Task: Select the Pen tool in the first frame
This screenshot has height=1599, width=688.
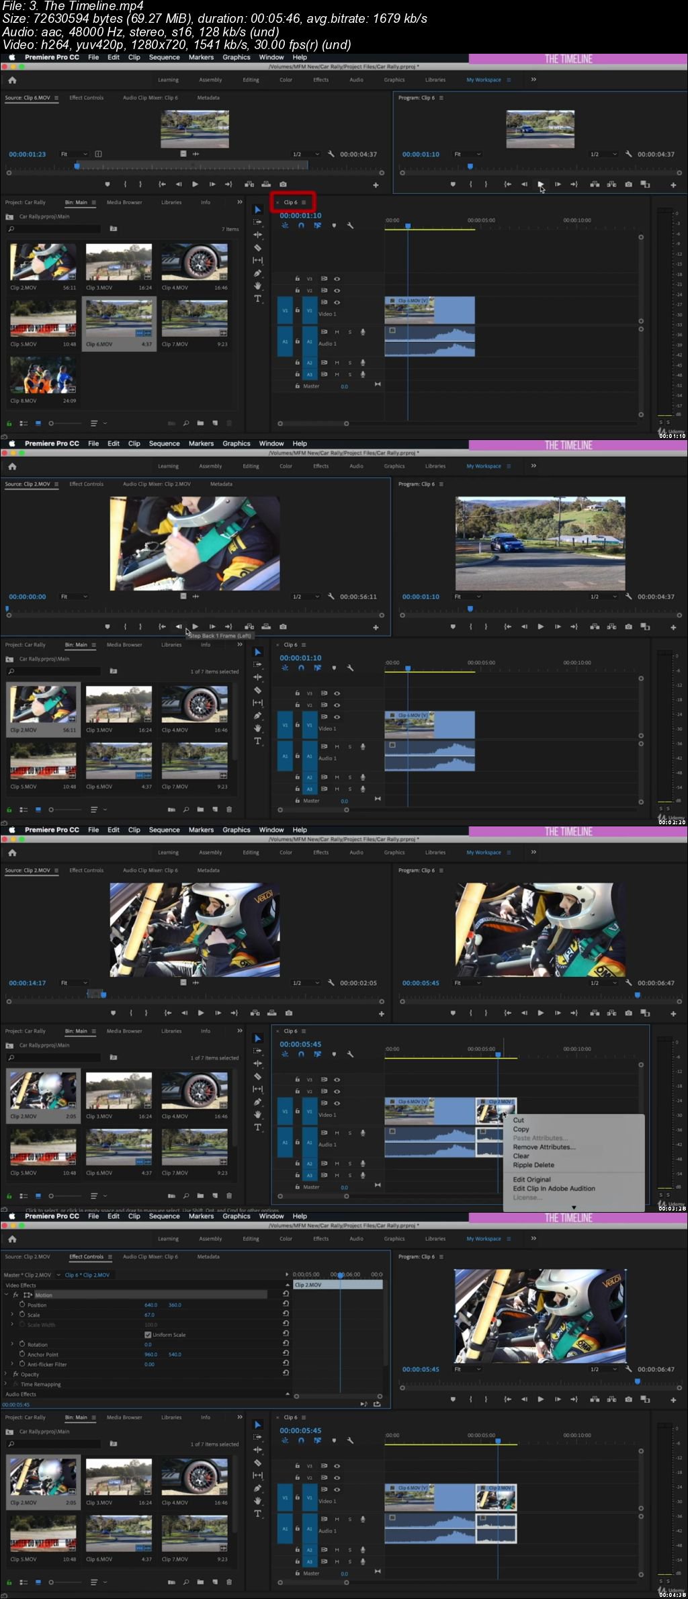Action: [x=257, y=273]
